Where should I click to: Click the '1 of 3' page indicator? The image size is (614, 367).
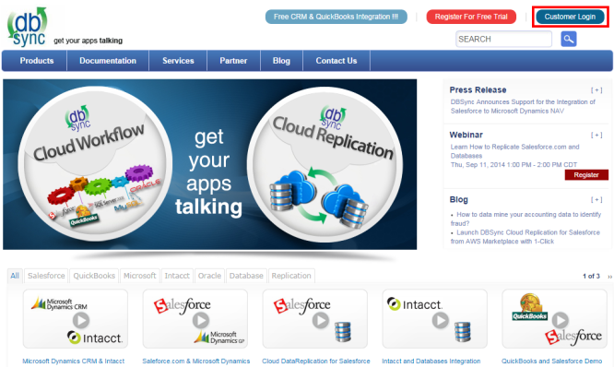(591, 276)
